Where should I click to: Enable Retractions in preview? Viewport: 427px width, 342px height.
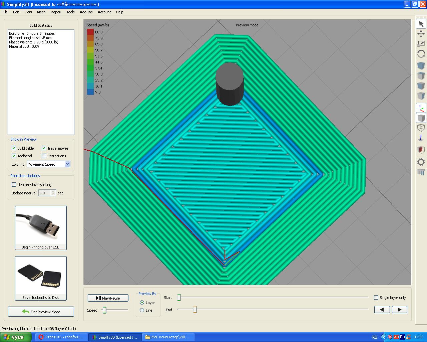tap(44, 156)
